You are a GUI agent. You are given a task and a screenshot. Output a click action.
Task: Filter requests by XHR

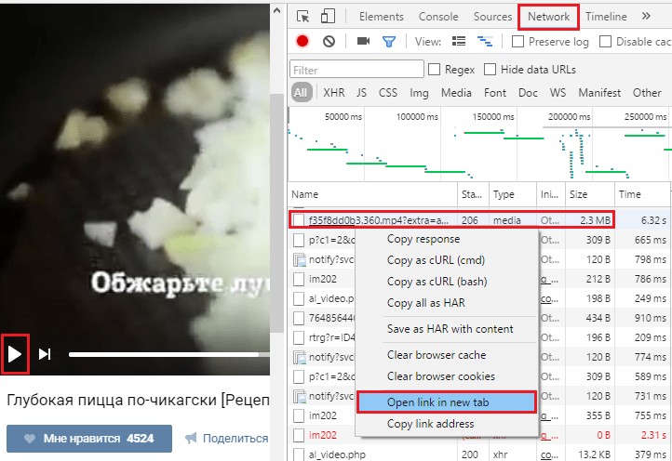click(334, 93)
